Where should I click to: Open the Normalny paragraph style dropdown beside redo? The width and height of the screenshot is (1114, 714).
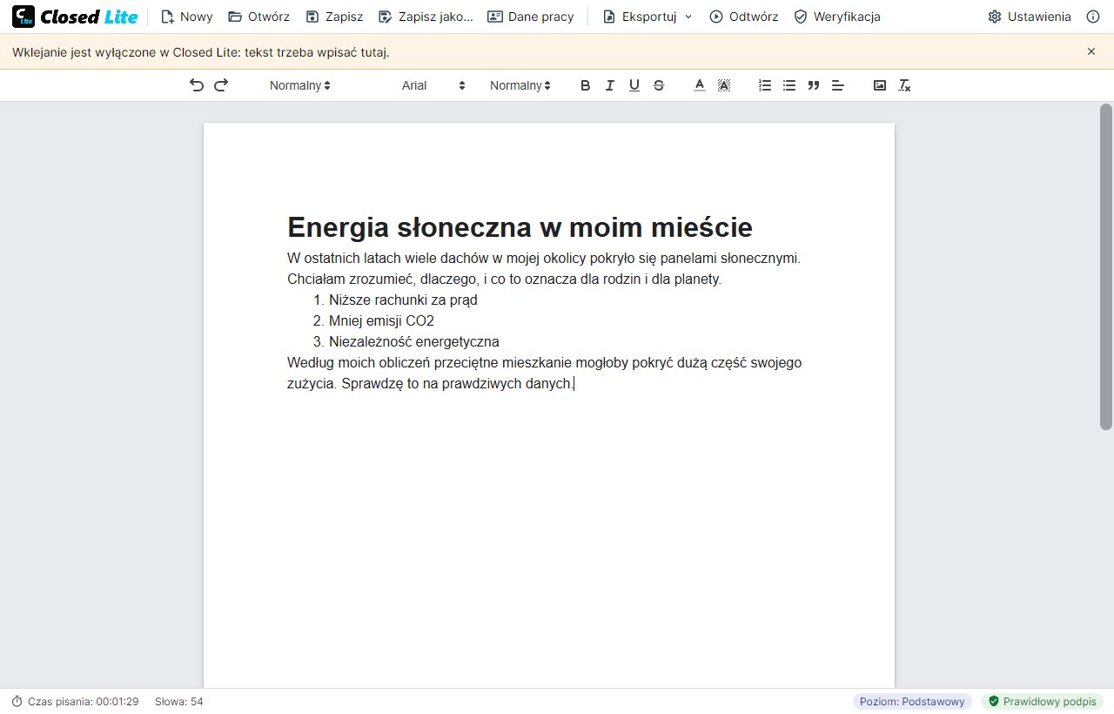coord(299,85)
